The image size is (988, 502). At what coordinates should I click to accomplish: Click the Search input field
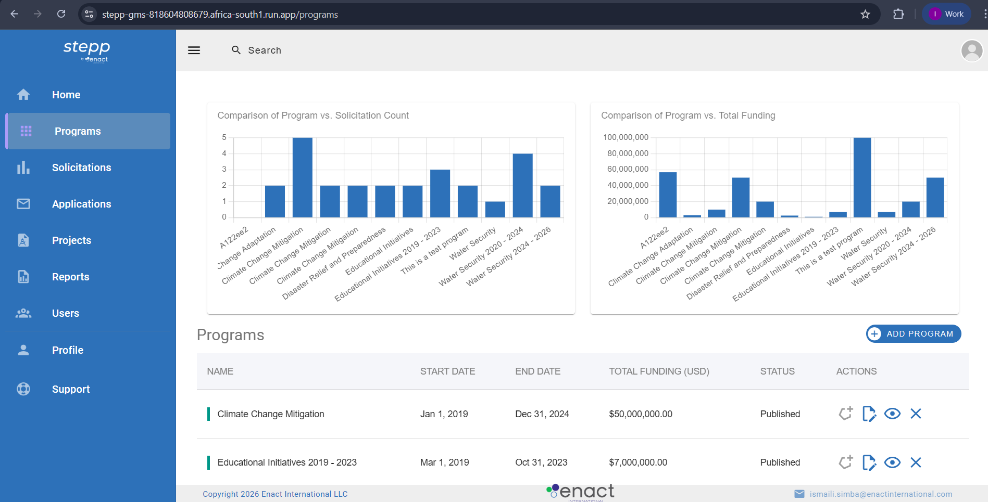(265, 50)
